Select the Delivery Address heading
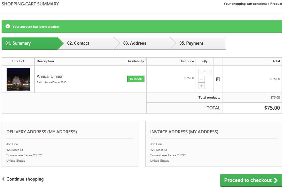287x193 pixels. [42, 132]
